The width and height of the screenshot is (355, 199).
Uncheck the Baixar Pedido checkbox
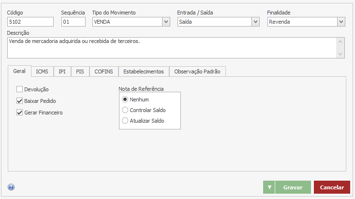(x=20, y=101)
